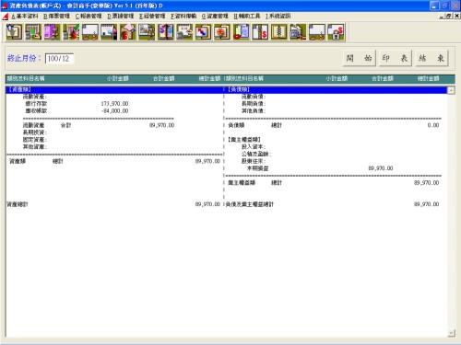Open the G.資產管理 menu

[x=215, y=16]
